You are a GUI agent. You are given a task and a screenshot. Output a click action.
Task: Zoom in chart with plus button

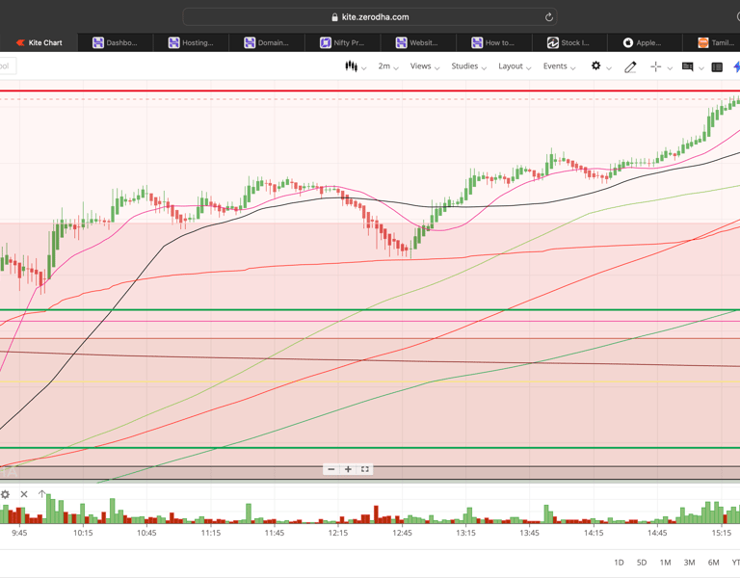348,469
